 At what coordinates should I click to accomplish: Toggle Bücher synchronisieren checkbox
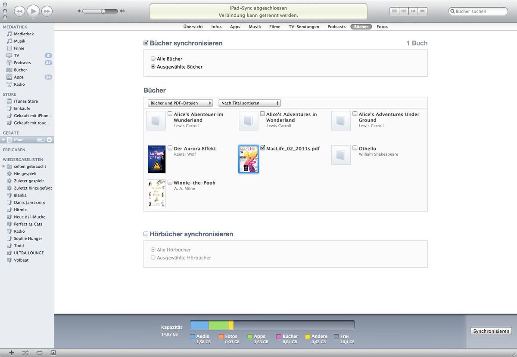pyautogui.click(x=146, y=43)
